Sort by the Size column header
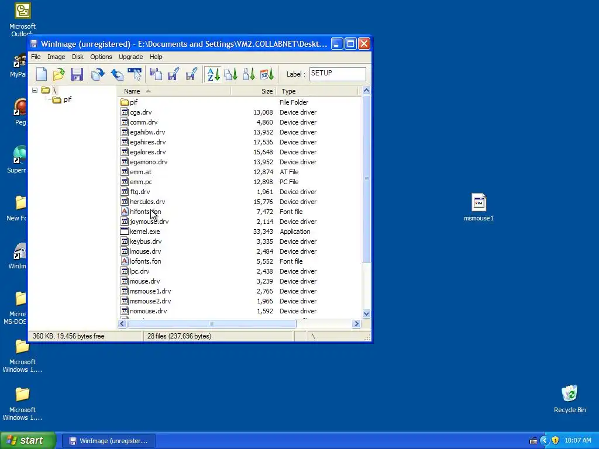 (253, 91)
